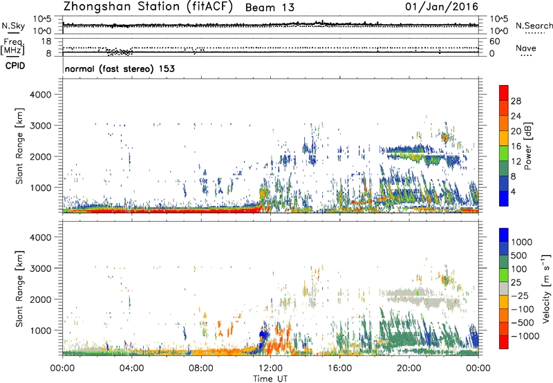Click the "12" power colorbar label
This screenshot has height=383, width=553.
(x=516, y=162)
